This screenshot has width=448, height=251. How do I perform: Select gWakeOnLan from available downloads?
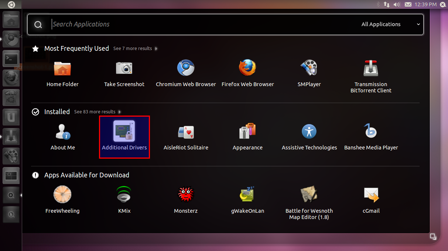pyautogui.click(x=247, y=200)
